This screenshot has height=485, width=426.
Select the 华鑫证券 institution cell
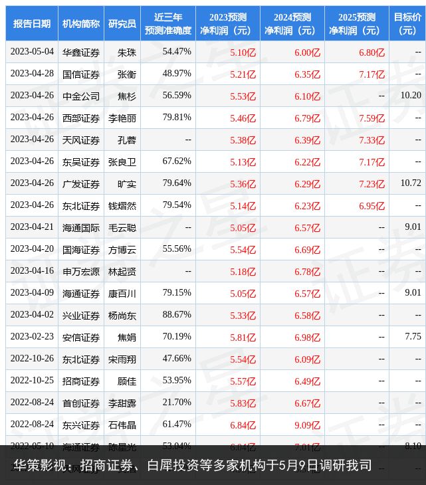click(x=81, y=52)
